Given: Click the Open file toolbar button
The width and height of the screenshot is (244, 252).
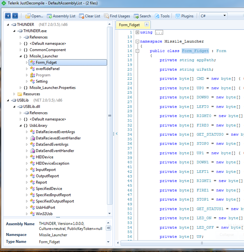Looking at the screenshot, I should [x=34, y=16].
